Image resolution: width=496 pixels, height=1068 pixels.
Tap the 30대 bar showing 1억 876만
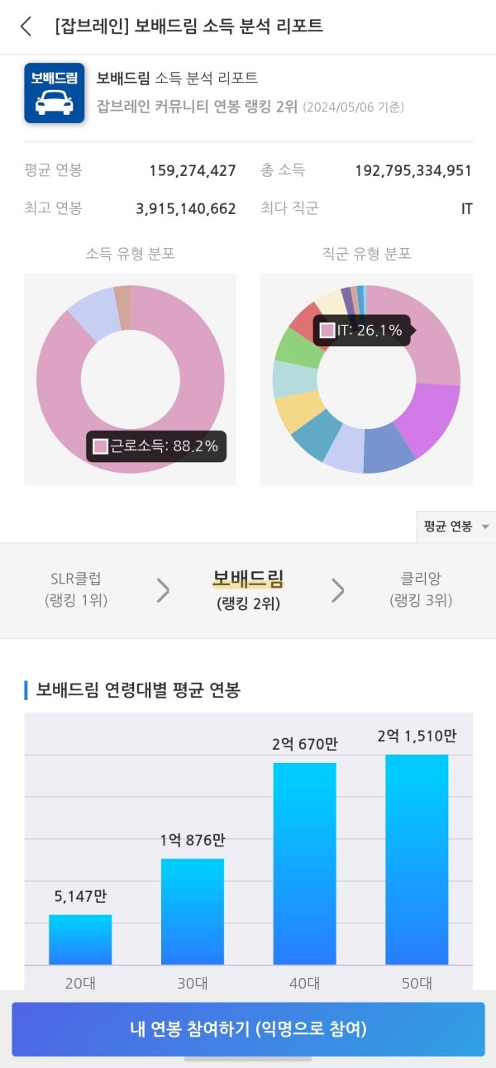click(193, 912)
